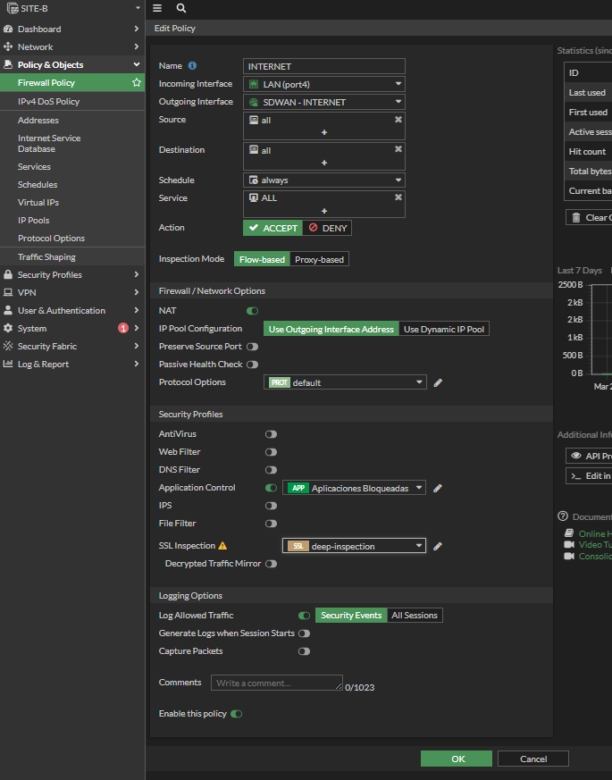The width and height of the screenshot is (612, 780).
Task: Open the Incoming Interface dropdown
Action: click(x=324, y=84)
